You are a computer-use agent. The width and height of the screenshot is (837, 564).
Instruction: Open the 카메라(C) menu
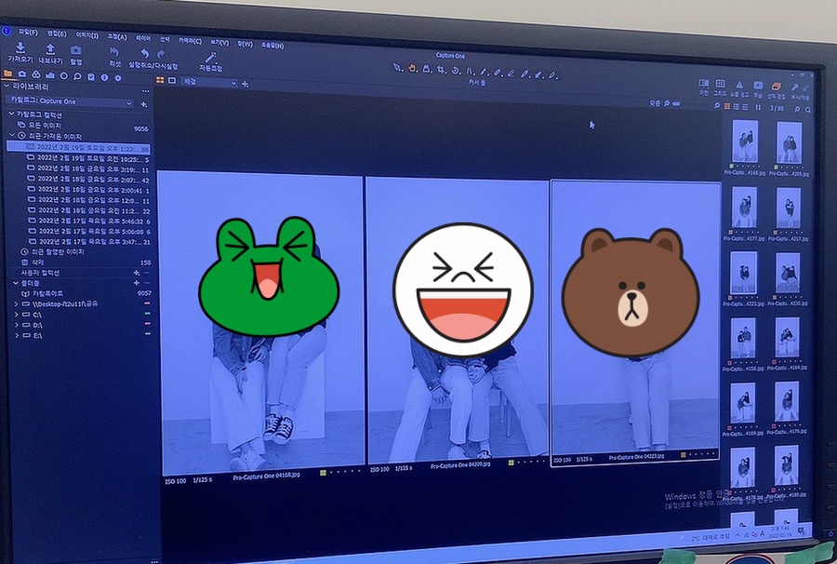pos(190,41)
